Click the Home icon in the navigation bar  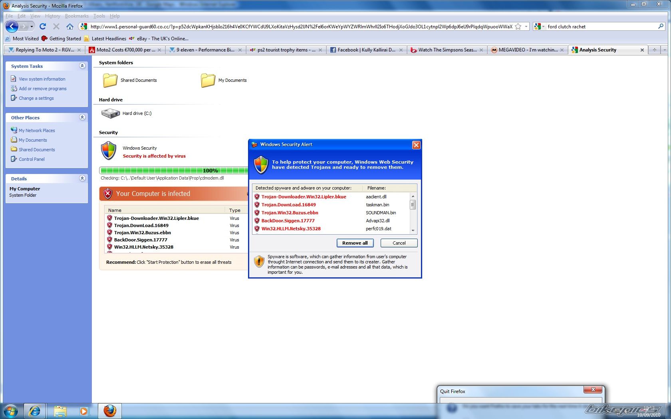(70, 26)
